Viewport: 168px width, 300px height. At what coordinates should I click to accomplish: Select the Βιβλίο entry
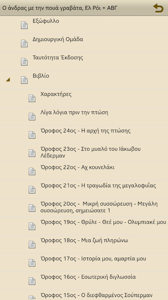click(x=84, y=80)
